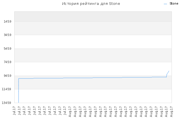Viewport: 183px width, 137px height.
Task: Click the 7459 y-axis label
Action: point(7,62)
